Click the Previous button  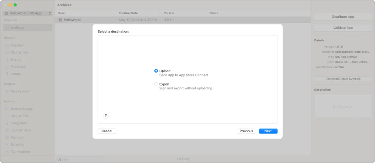(x=246, y=131)
